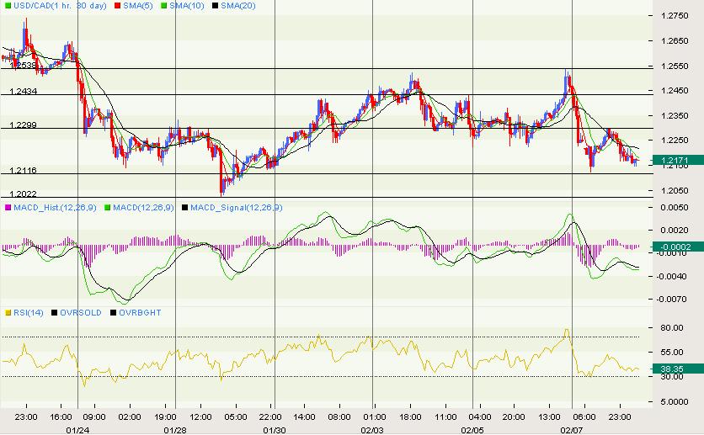Screen dimensions: 704x435
Task: Click the 02/03 date label
Action: tap(372, 431)
